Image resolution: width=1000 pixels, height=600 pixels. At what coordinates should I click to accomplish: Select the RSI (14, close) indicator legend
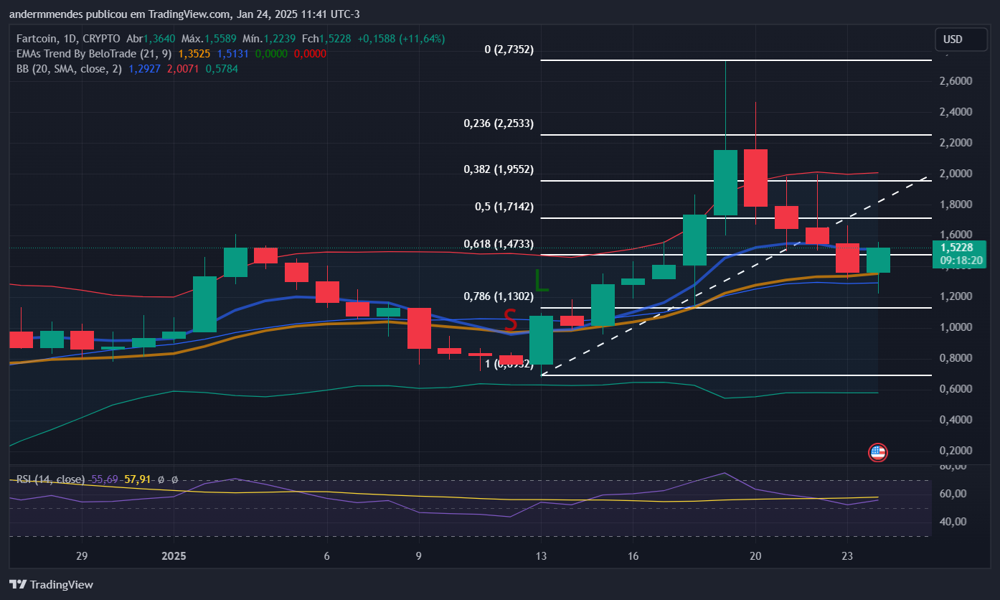click(50, 479)
